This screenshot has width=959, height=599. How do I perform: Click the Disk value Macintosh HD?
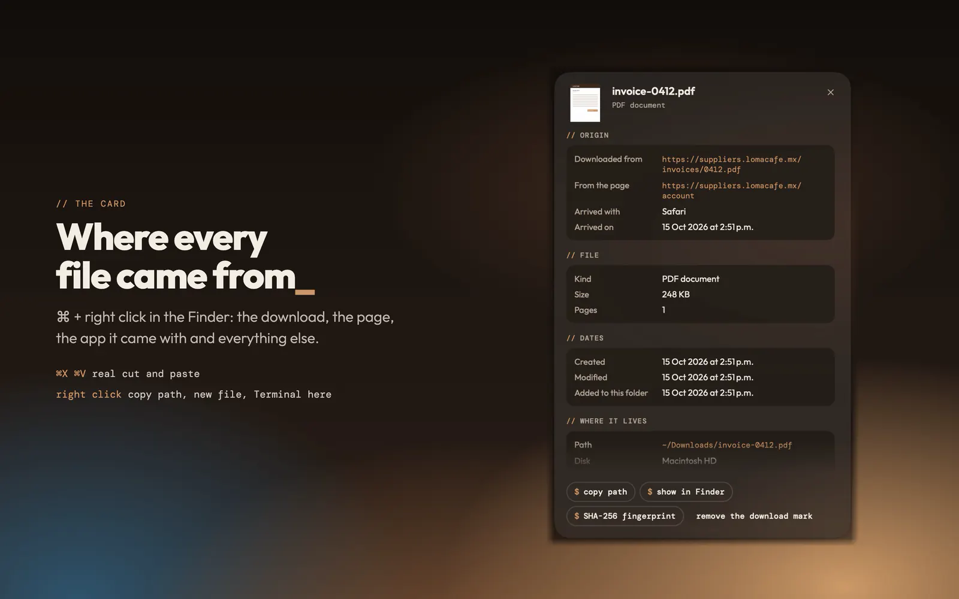click(x=689, y=461)
